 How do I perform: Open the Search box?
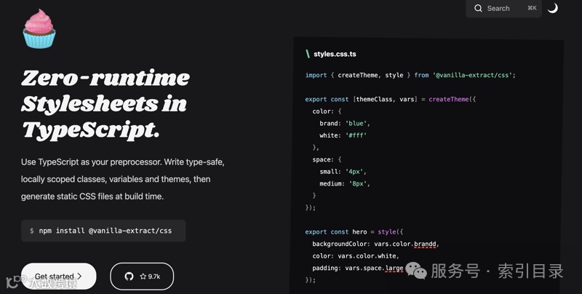503,8
